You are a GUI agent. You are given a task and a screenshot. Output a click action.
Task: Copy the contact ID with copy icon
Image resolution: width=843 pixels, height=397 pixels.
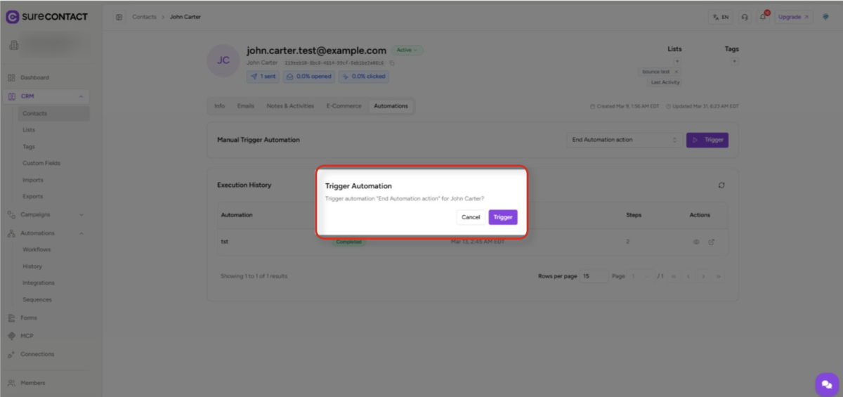click(x=392, y=63)
